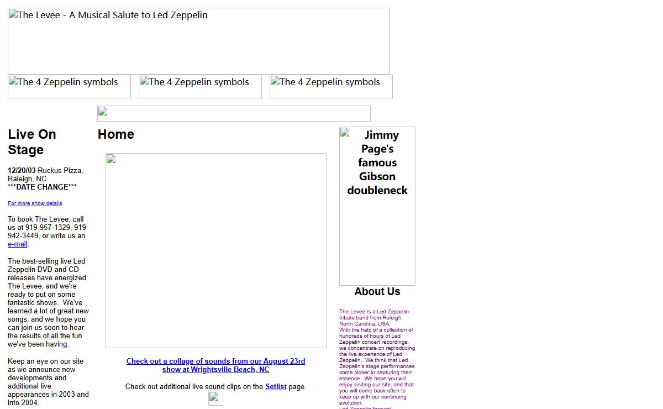The height and width of the screenshot is (409, 663).
Task: Click the Levee Musical Salute banner image
Action: click(x=198, y=41)
